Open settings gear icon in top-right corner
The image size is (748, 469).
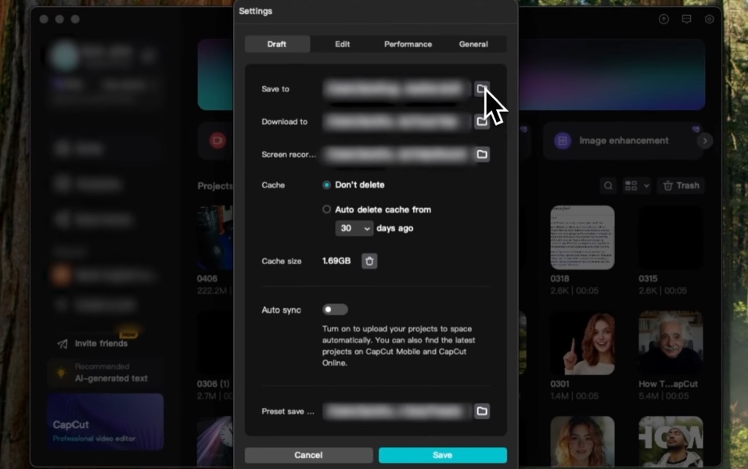pos(709,19)
